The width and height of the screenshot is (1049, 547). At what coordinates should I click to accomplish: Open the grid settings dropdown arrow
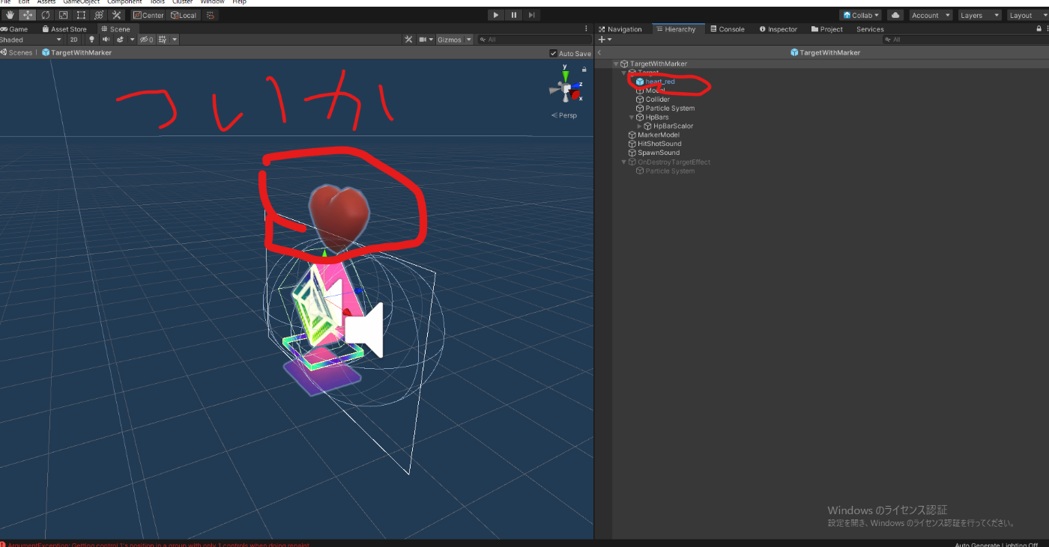tap(175, 40)
